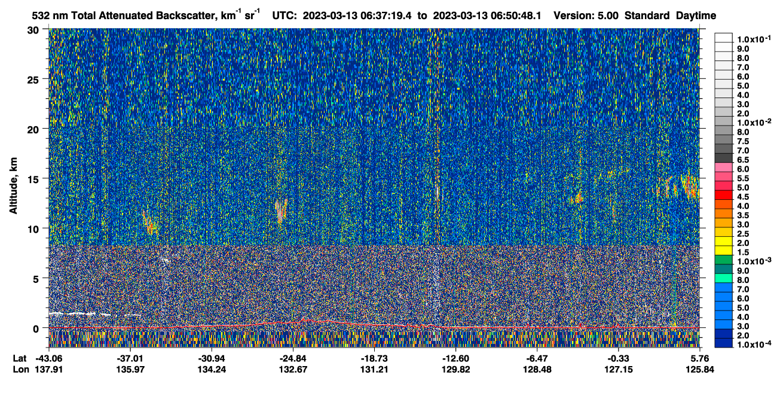Click the 'Lat' row label
Screen dimensions: 777x399
20,358
